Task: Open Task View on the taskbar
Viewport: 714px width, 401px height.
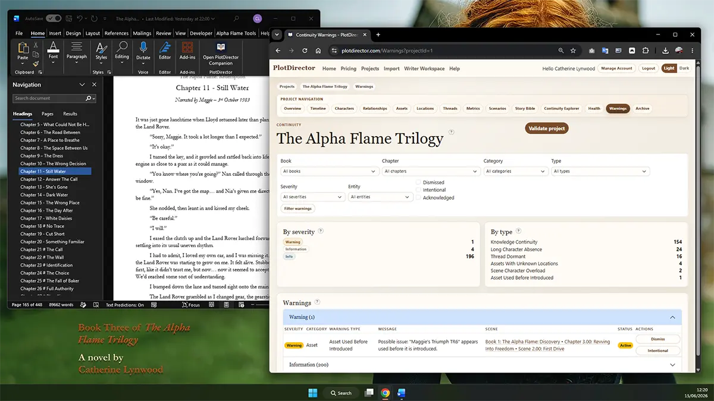Action: coord(369,393)
